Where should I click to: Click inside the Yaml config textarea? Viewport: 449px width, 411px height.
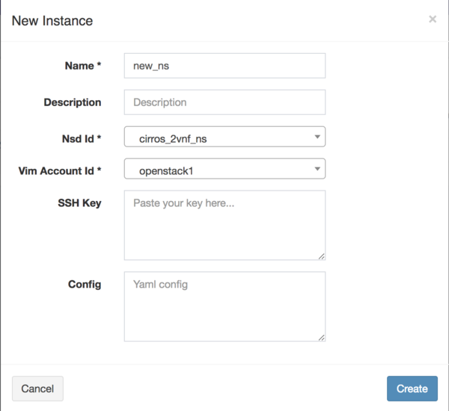[x=224, y=306]
